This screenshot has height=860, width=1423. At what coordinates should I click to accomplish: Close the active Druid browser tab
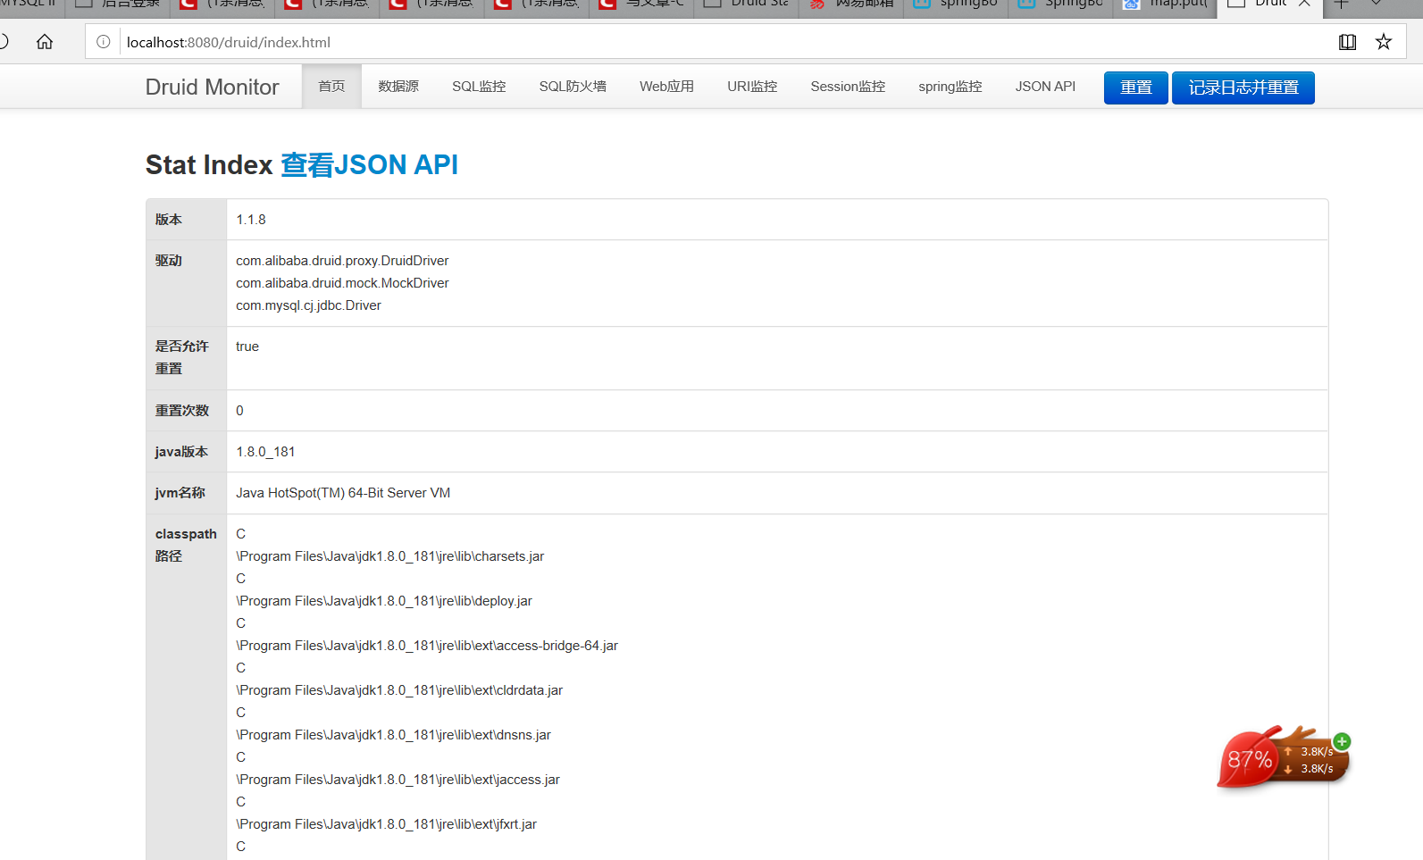pyautogui.click(x=1304, y=4)
